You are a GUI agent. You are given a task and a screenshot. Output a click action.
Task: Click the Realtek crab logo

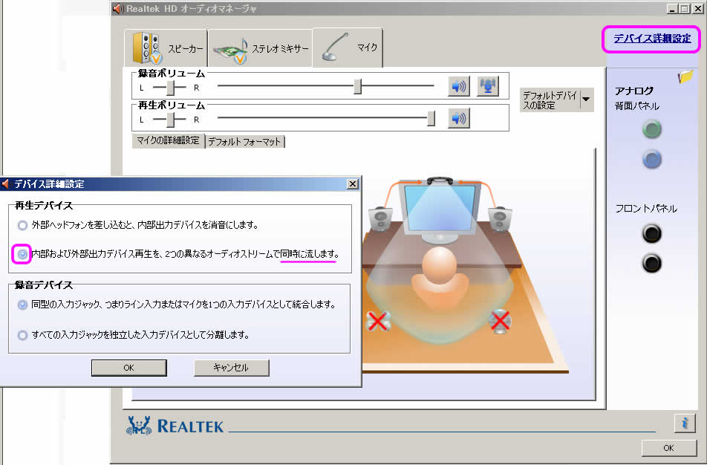coord(139,426)
